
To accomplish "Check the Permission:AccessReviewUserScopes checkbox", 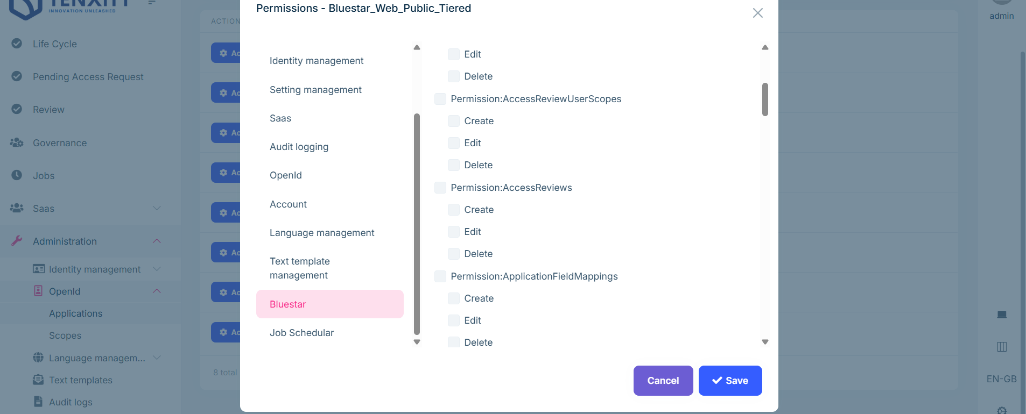I will [x=440, y=99].
